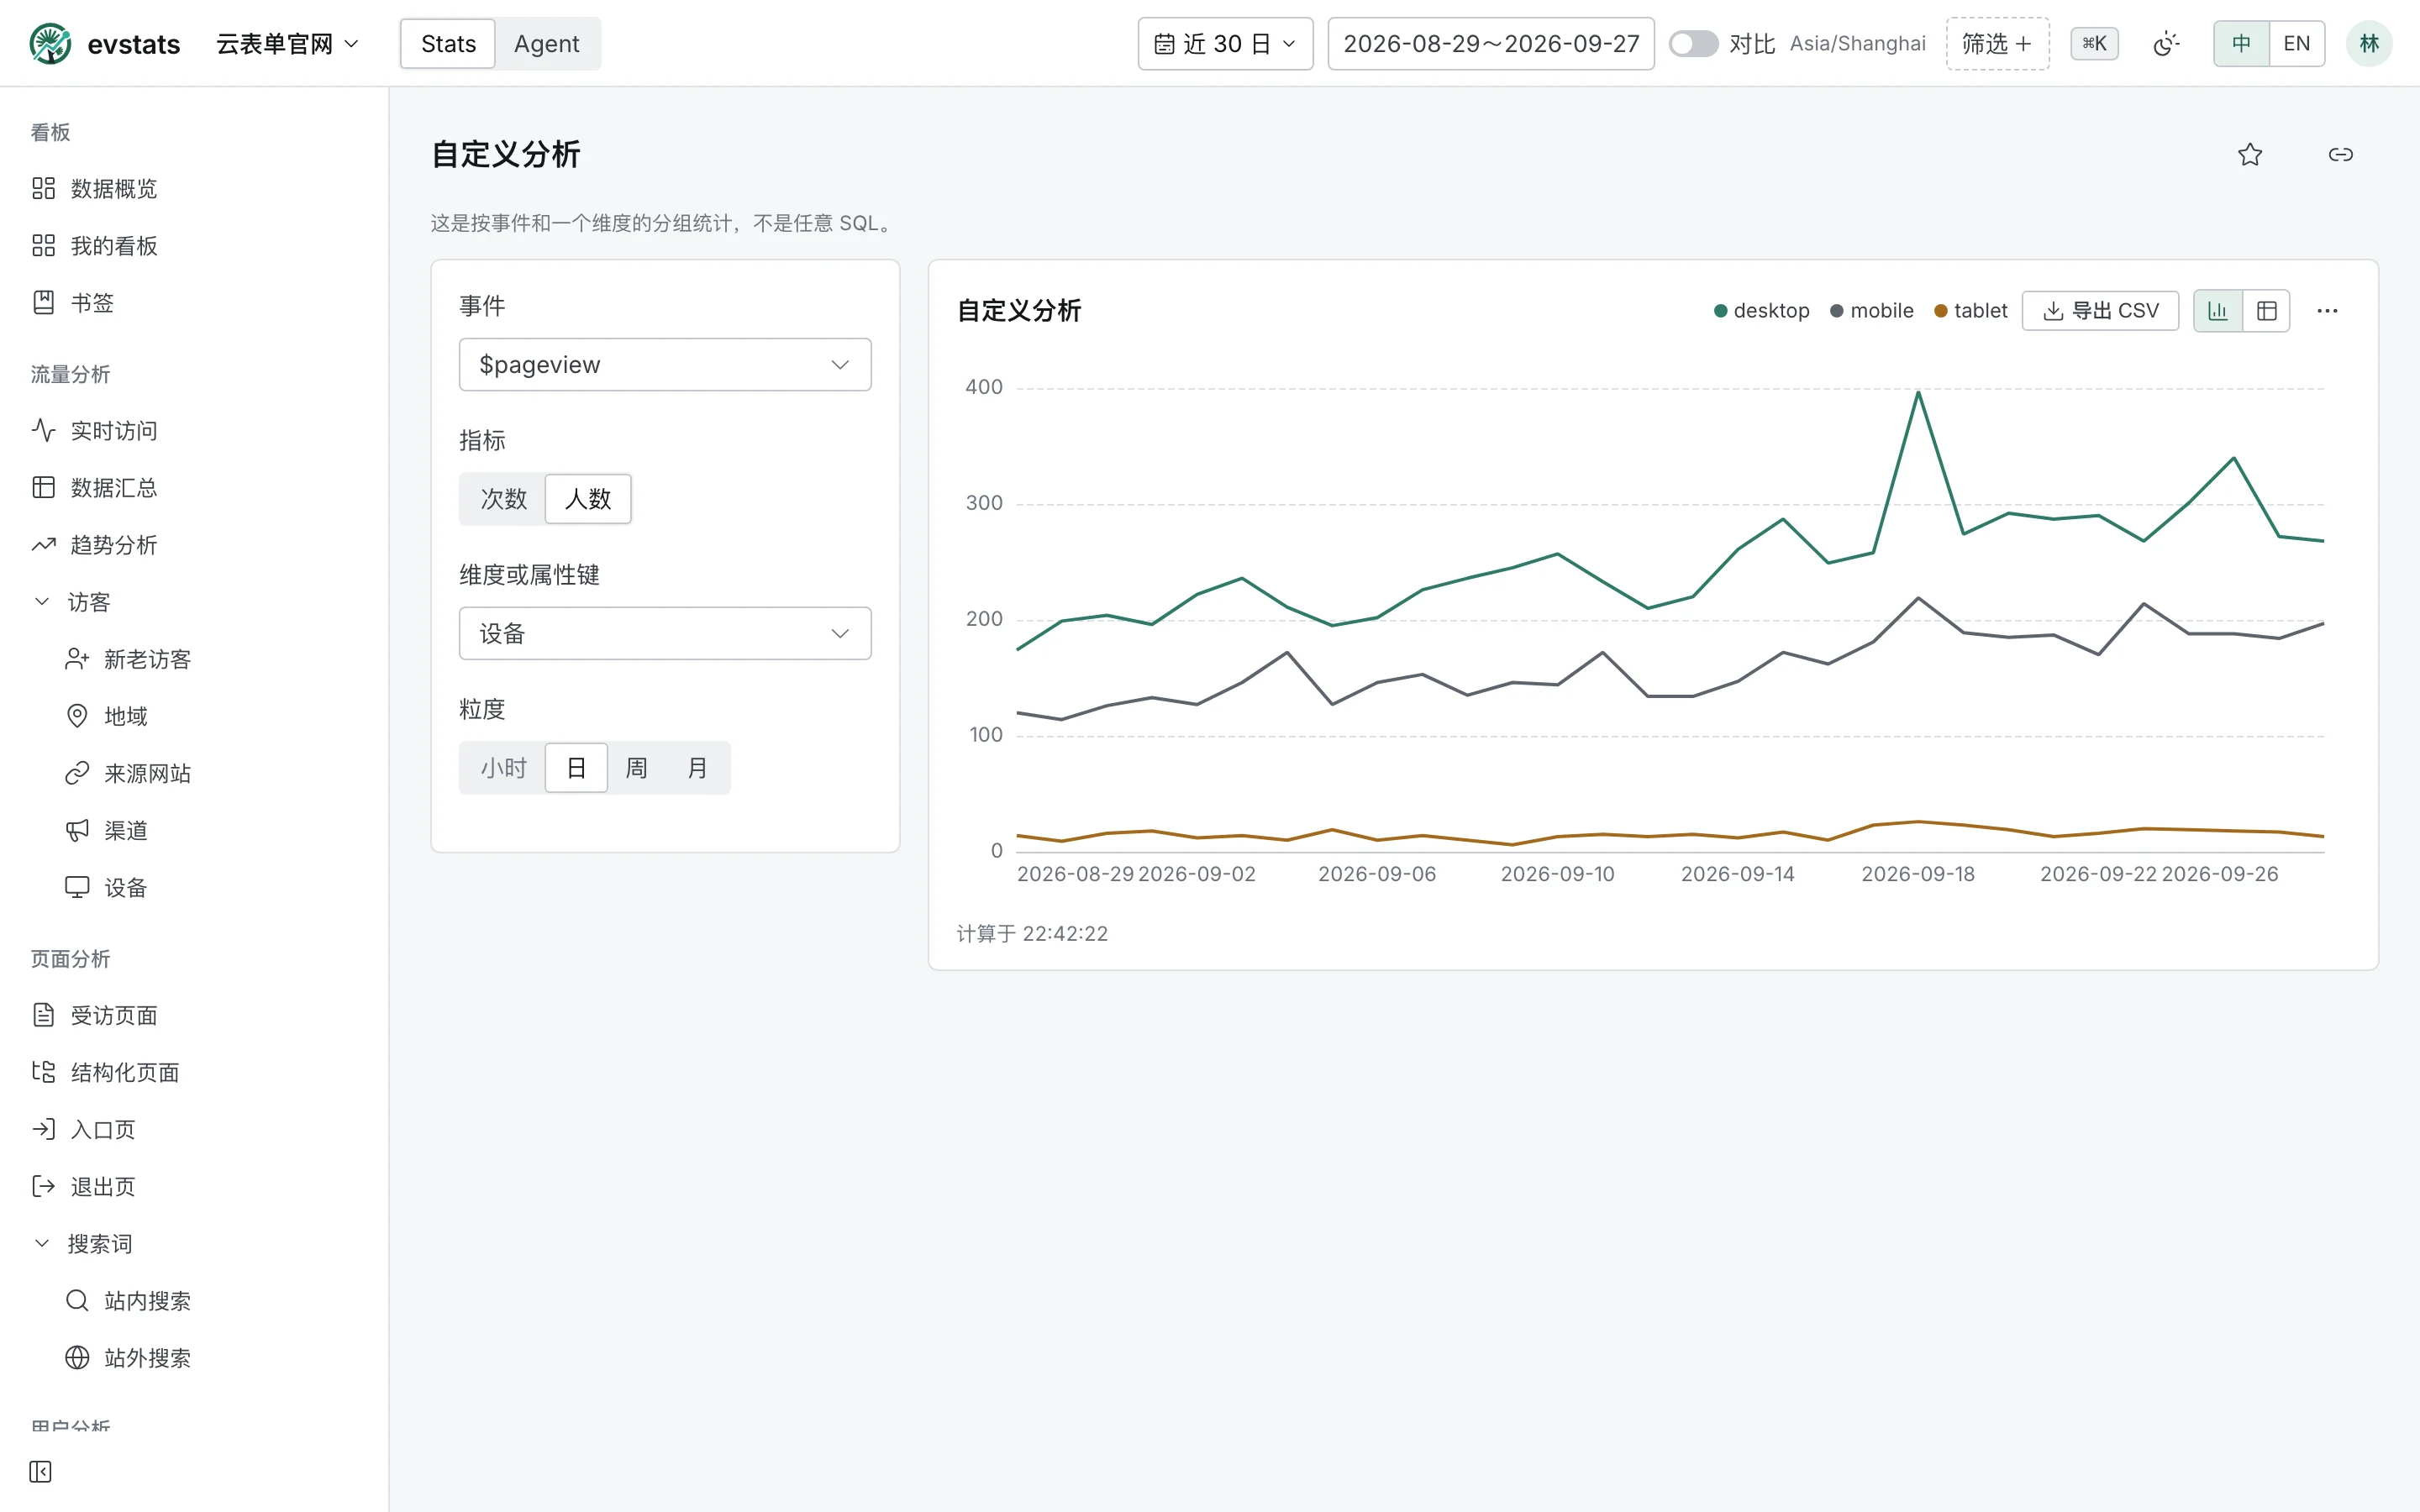
Task: Toggle desktop series legend dot
Action: coord(1721,311)
